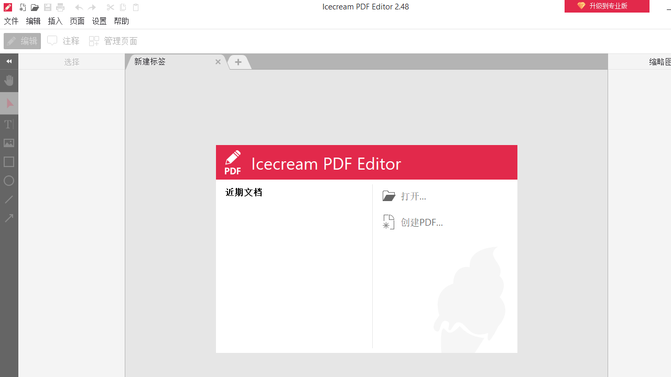Click 升级到专业版 upgrade banner
This screenshot has width=671, height=377.
pyautogui.click(x=607, y=6)
